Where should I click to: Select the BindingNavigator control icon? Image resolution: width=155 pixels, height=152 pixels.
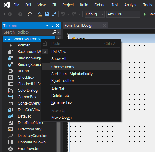[x=10, y=58]
